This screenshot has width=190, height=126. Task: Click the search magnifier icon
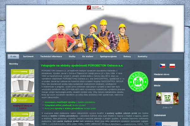180,79
